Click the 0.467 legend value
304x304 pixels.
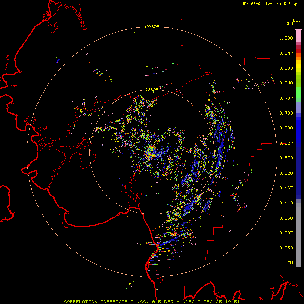pyautogui.click(x=286, y=188)
